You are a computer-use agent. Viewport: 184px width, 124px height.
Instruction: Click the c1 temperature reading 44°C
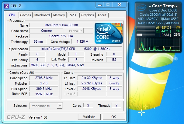[x=165, y=31]
